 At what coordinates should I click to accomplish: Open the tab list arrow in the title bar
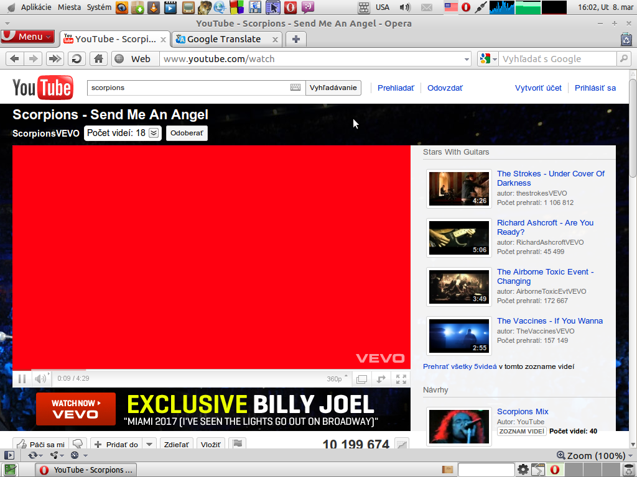pos(7,24)
